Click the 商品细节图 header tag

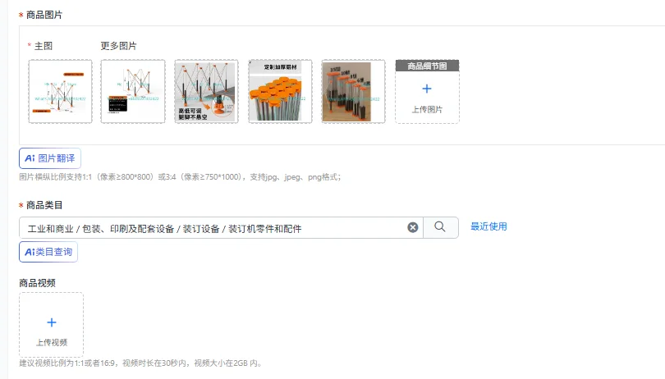point(427,66)
